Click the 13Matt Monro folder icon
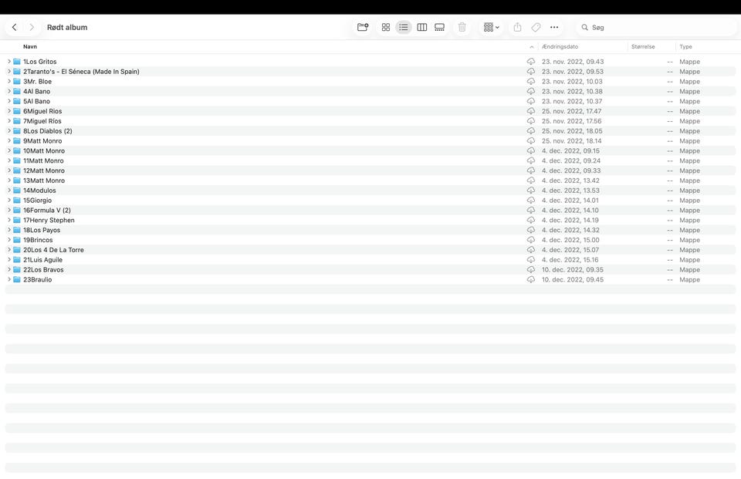The height and width of the screenshot is (479, 741). click(17, 180)
